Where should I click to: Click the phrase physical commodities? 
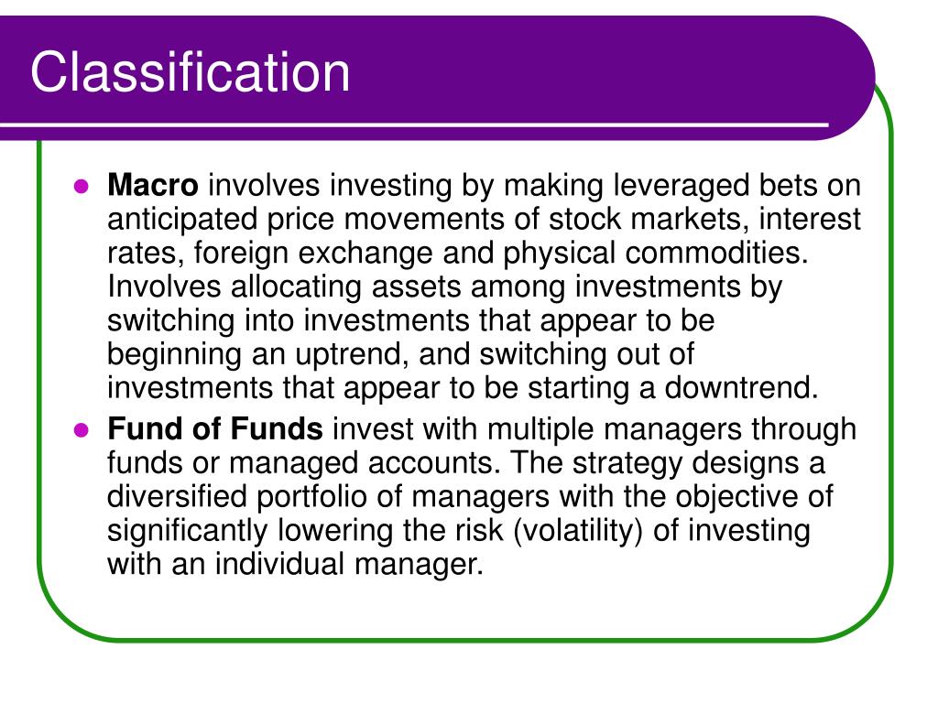coord(655,254)
